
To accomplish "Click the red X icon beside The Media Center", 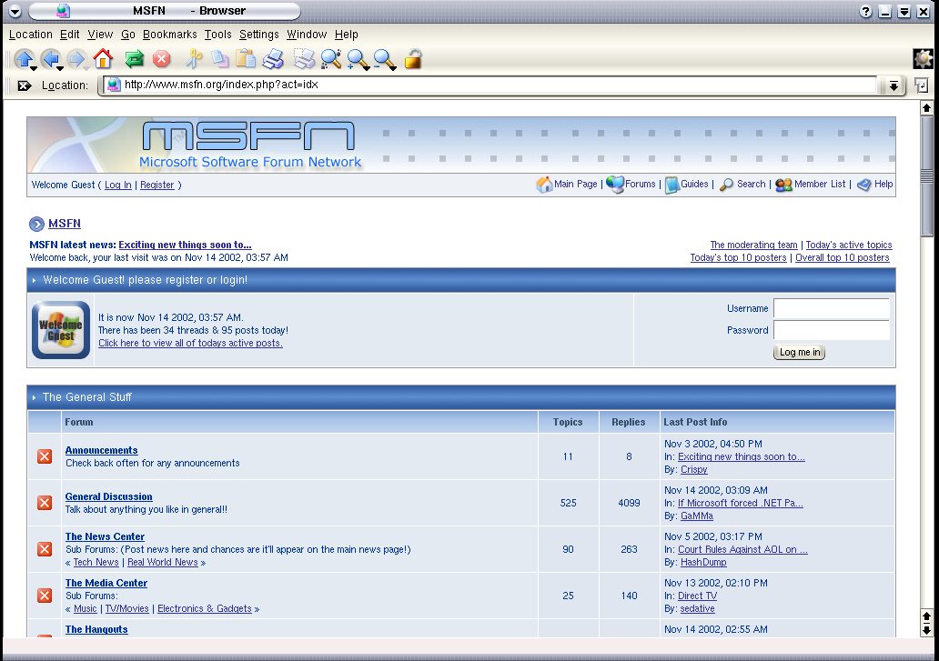I will (45, 596).
